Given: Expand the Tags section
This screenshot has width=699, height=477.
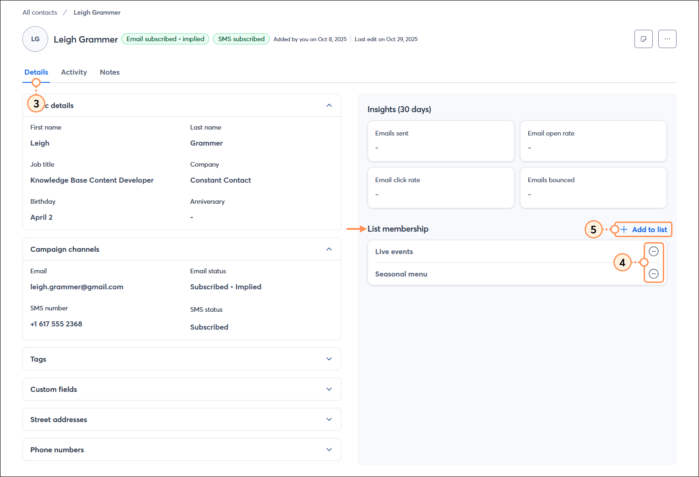Looking at the screenshot, I should pos(329,359).
